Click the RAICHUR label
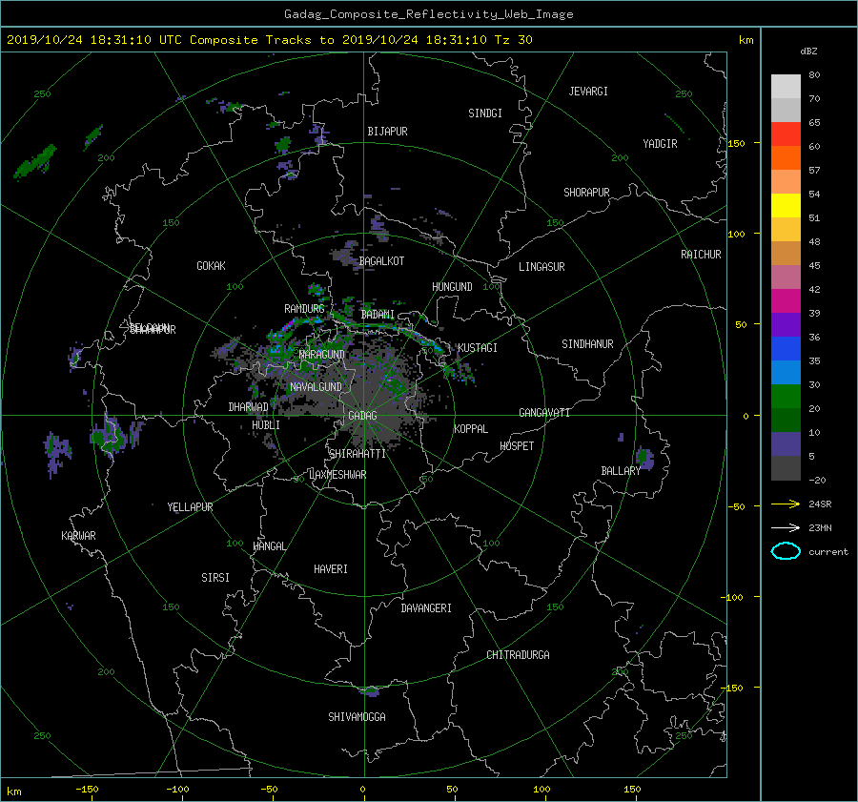 click(701, 255)
